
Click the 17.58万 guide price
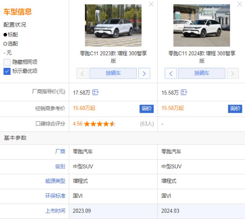click(x=81, y=93)
